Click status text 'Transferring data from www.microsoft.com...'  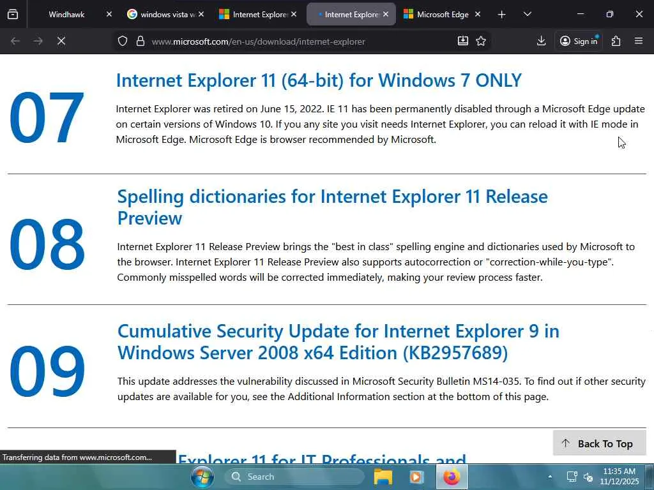77,457
